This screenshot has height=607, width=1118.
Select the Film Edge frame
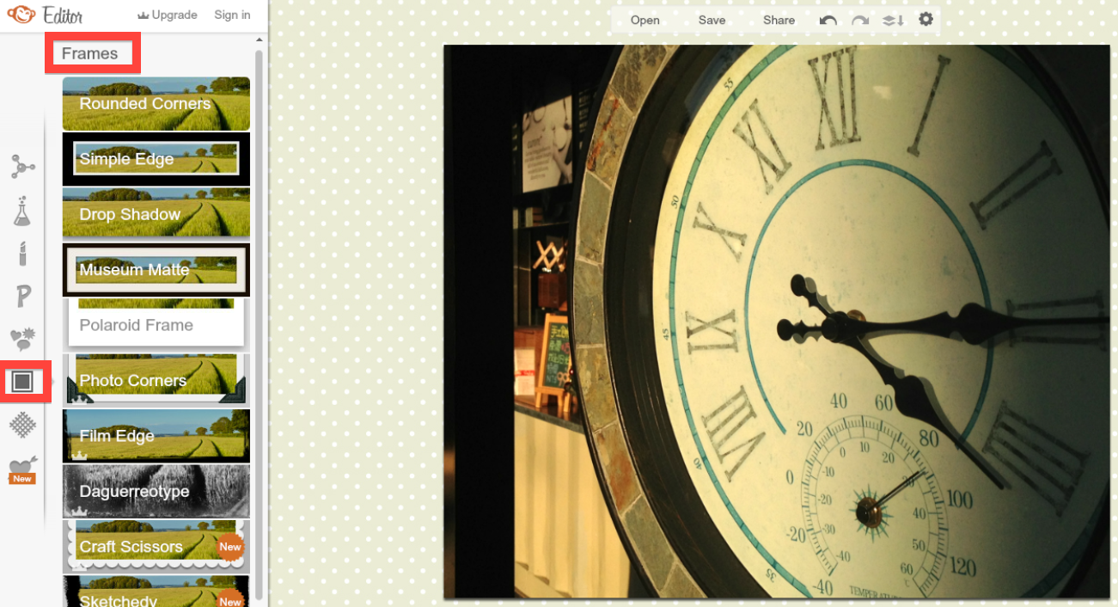click(x=156, y=436)
